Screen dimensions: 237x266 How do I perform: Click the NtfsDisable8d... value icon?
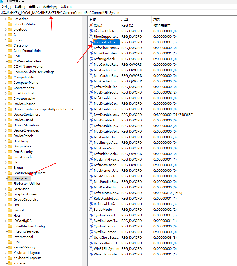pos(91,92)
